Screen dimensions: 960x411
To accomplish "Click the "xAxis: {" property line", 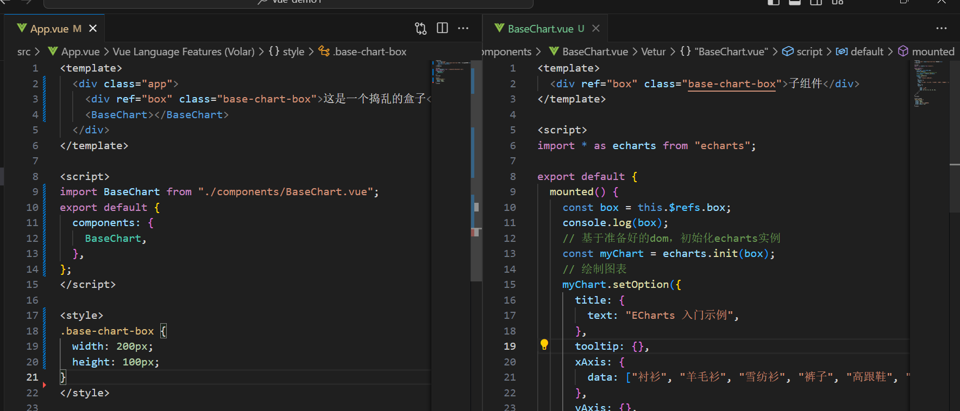I will [600, 362].
